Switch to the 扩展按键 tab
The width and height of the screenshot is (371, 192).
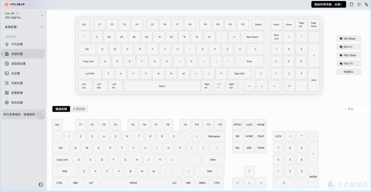click(79, 109)
